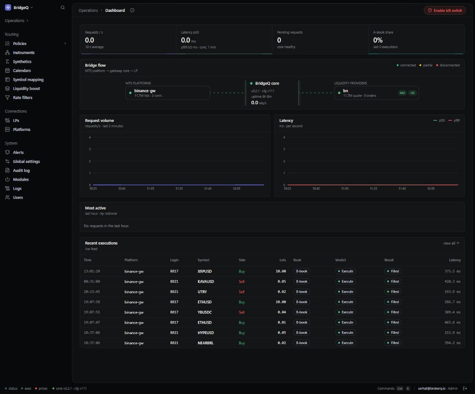The width and height of the screenshot is (475, 394).
Task: Click the sign-out icon at bottom right
Action: pyautogui.click(x=465, y=388)
